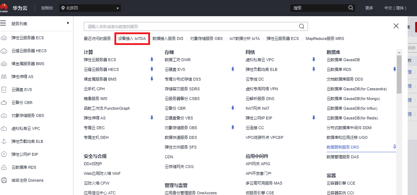Image resolution: width=417 pixels, height=195 pixels.
Task: Open recent service 弹性云服务器 ECS
Action: [283, 38]
